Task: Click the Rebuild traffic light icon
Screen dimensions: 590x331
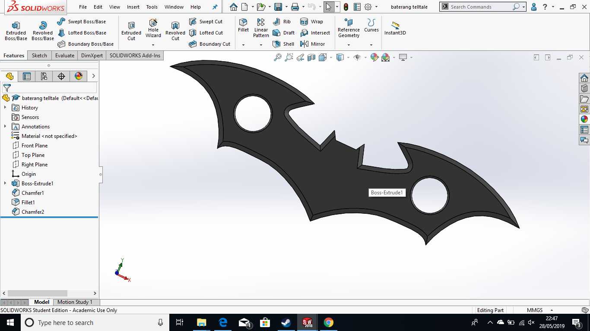Action: 346,7
